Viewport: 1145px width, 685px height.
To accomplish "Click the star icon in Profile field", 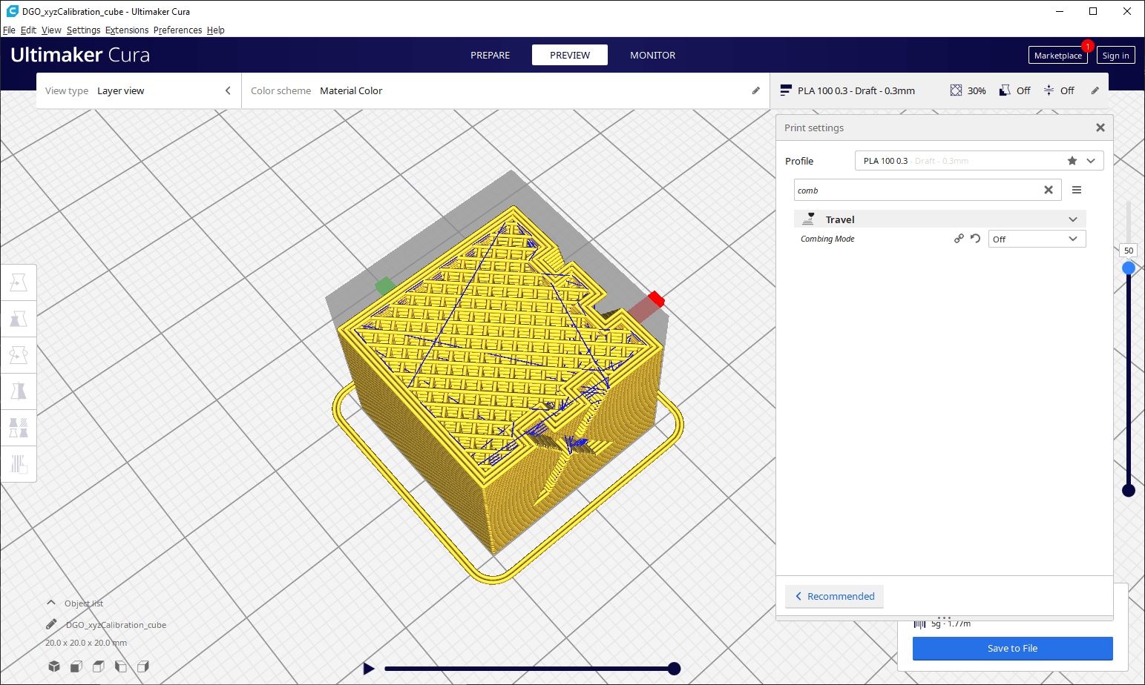I will [x=1072, y=161].
